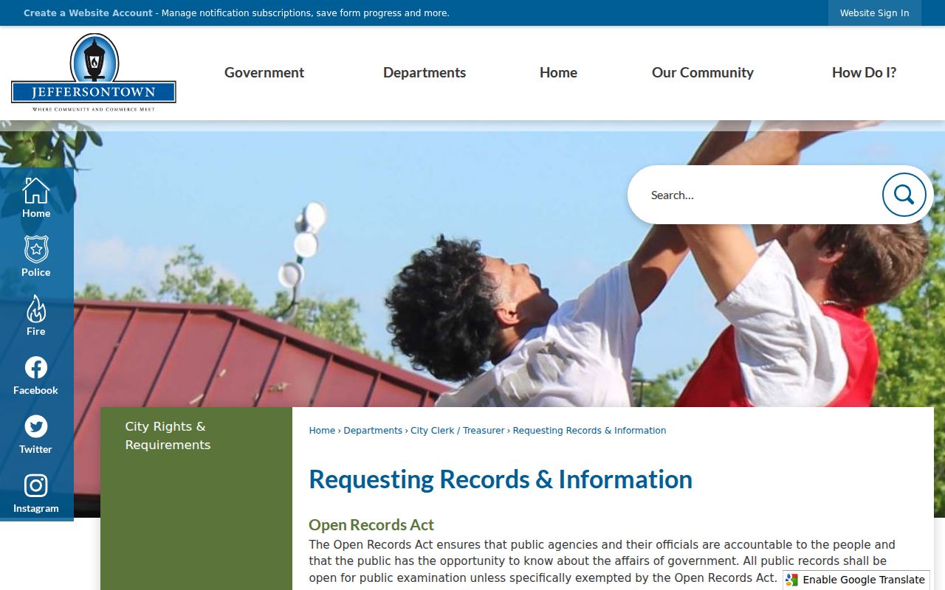Go to Departments breadcrumb link
Viewport: 945px width, 590px height.
pos(373,431)
